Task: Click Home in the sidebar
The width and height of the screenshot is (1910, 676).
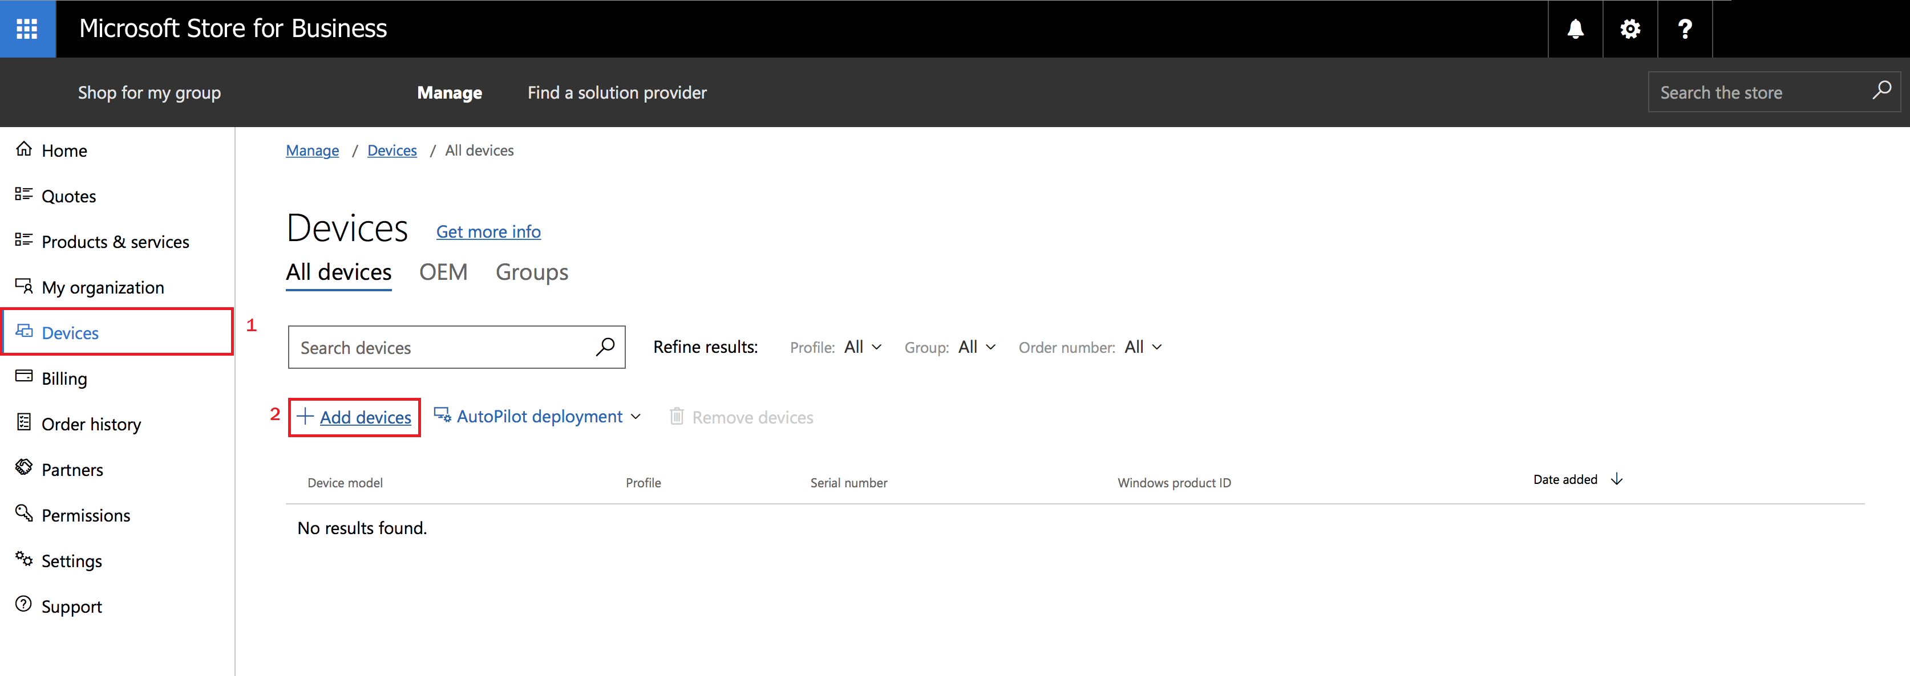Action: (64, 150)
